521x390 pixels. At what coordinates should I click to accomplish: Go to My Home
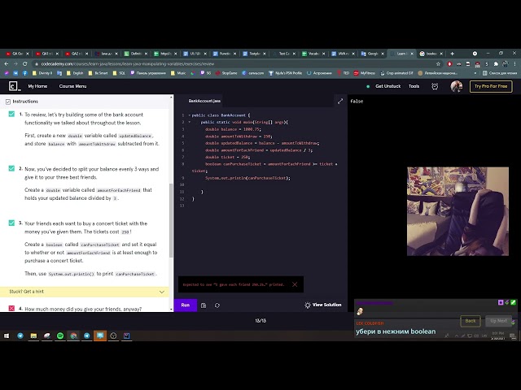(x=37, y=86)
